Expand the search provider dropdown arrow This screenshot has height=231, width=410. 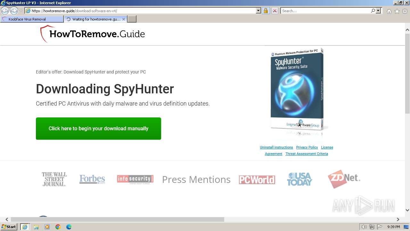coord(378,11)
